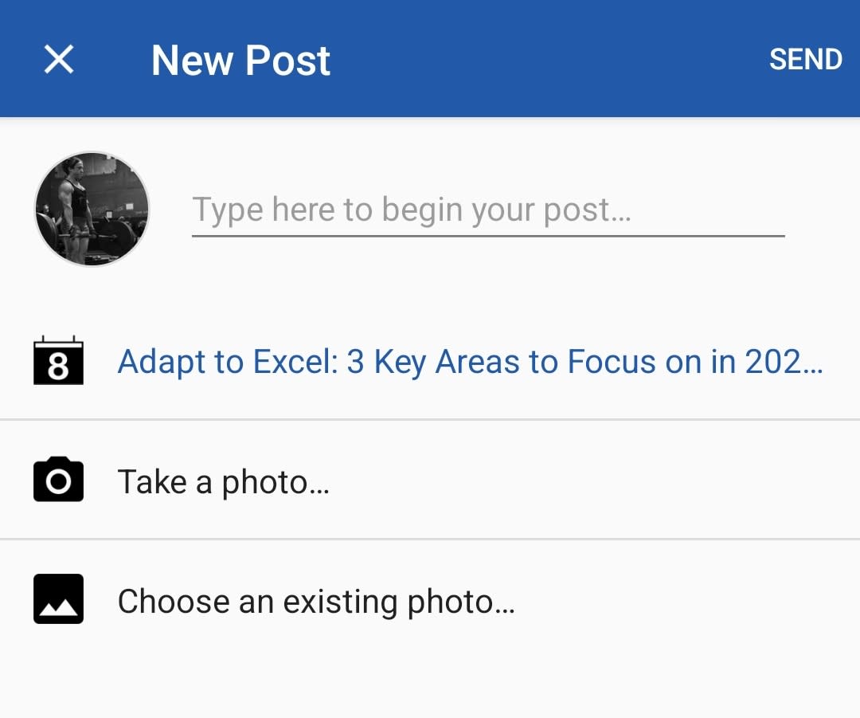Click the word 'existing' in the photo option
860x718 pixels.
tap(340, 602)
